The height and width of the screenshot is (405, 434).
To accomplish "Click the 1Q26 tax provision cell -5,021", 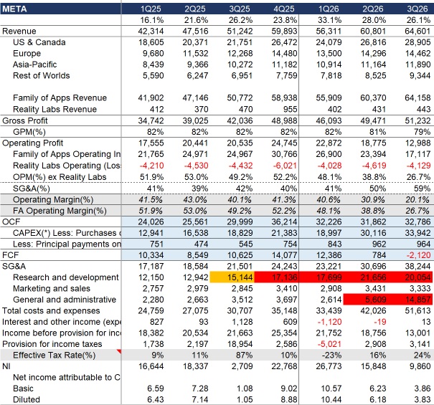I will pos(329,344).
